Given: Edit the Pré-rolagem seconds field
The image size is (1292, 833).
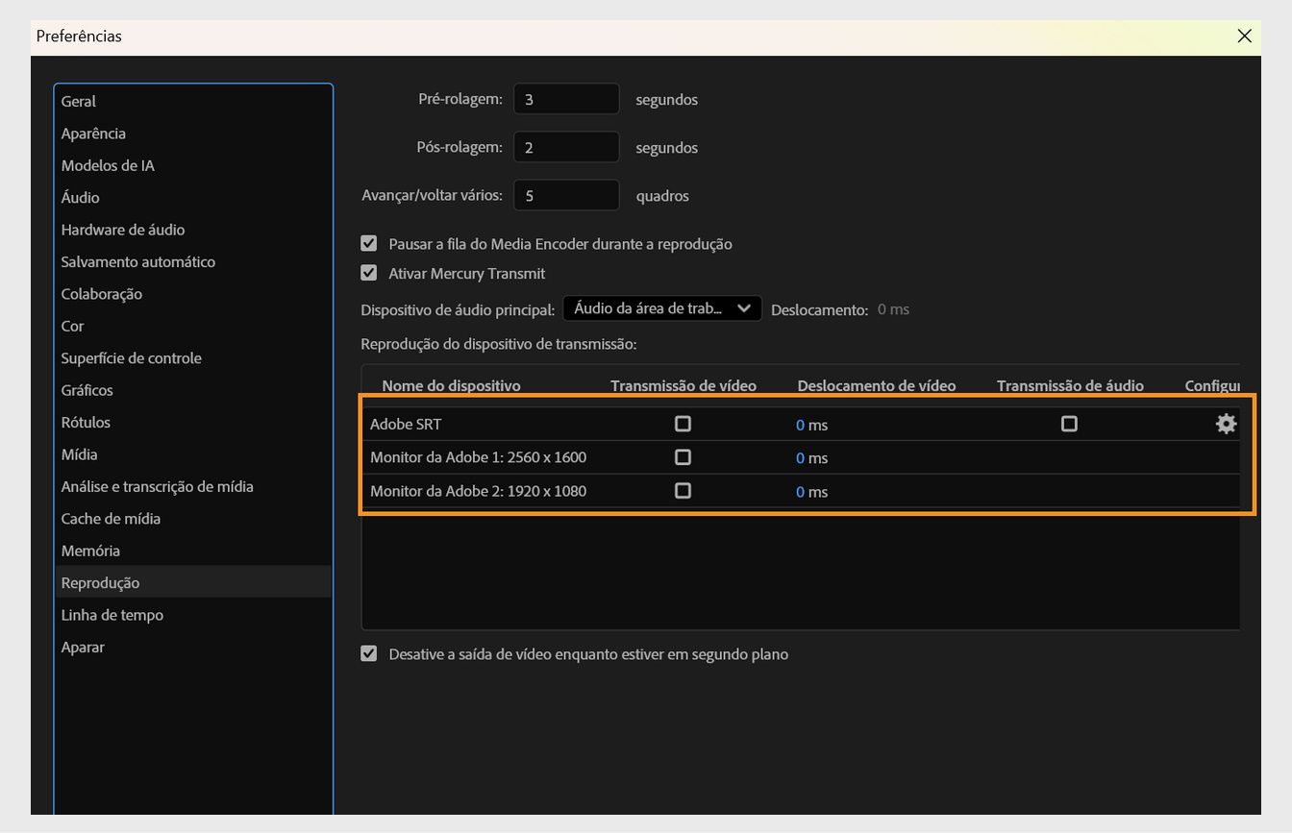Looking at the screenshot, I should [566, 98].
